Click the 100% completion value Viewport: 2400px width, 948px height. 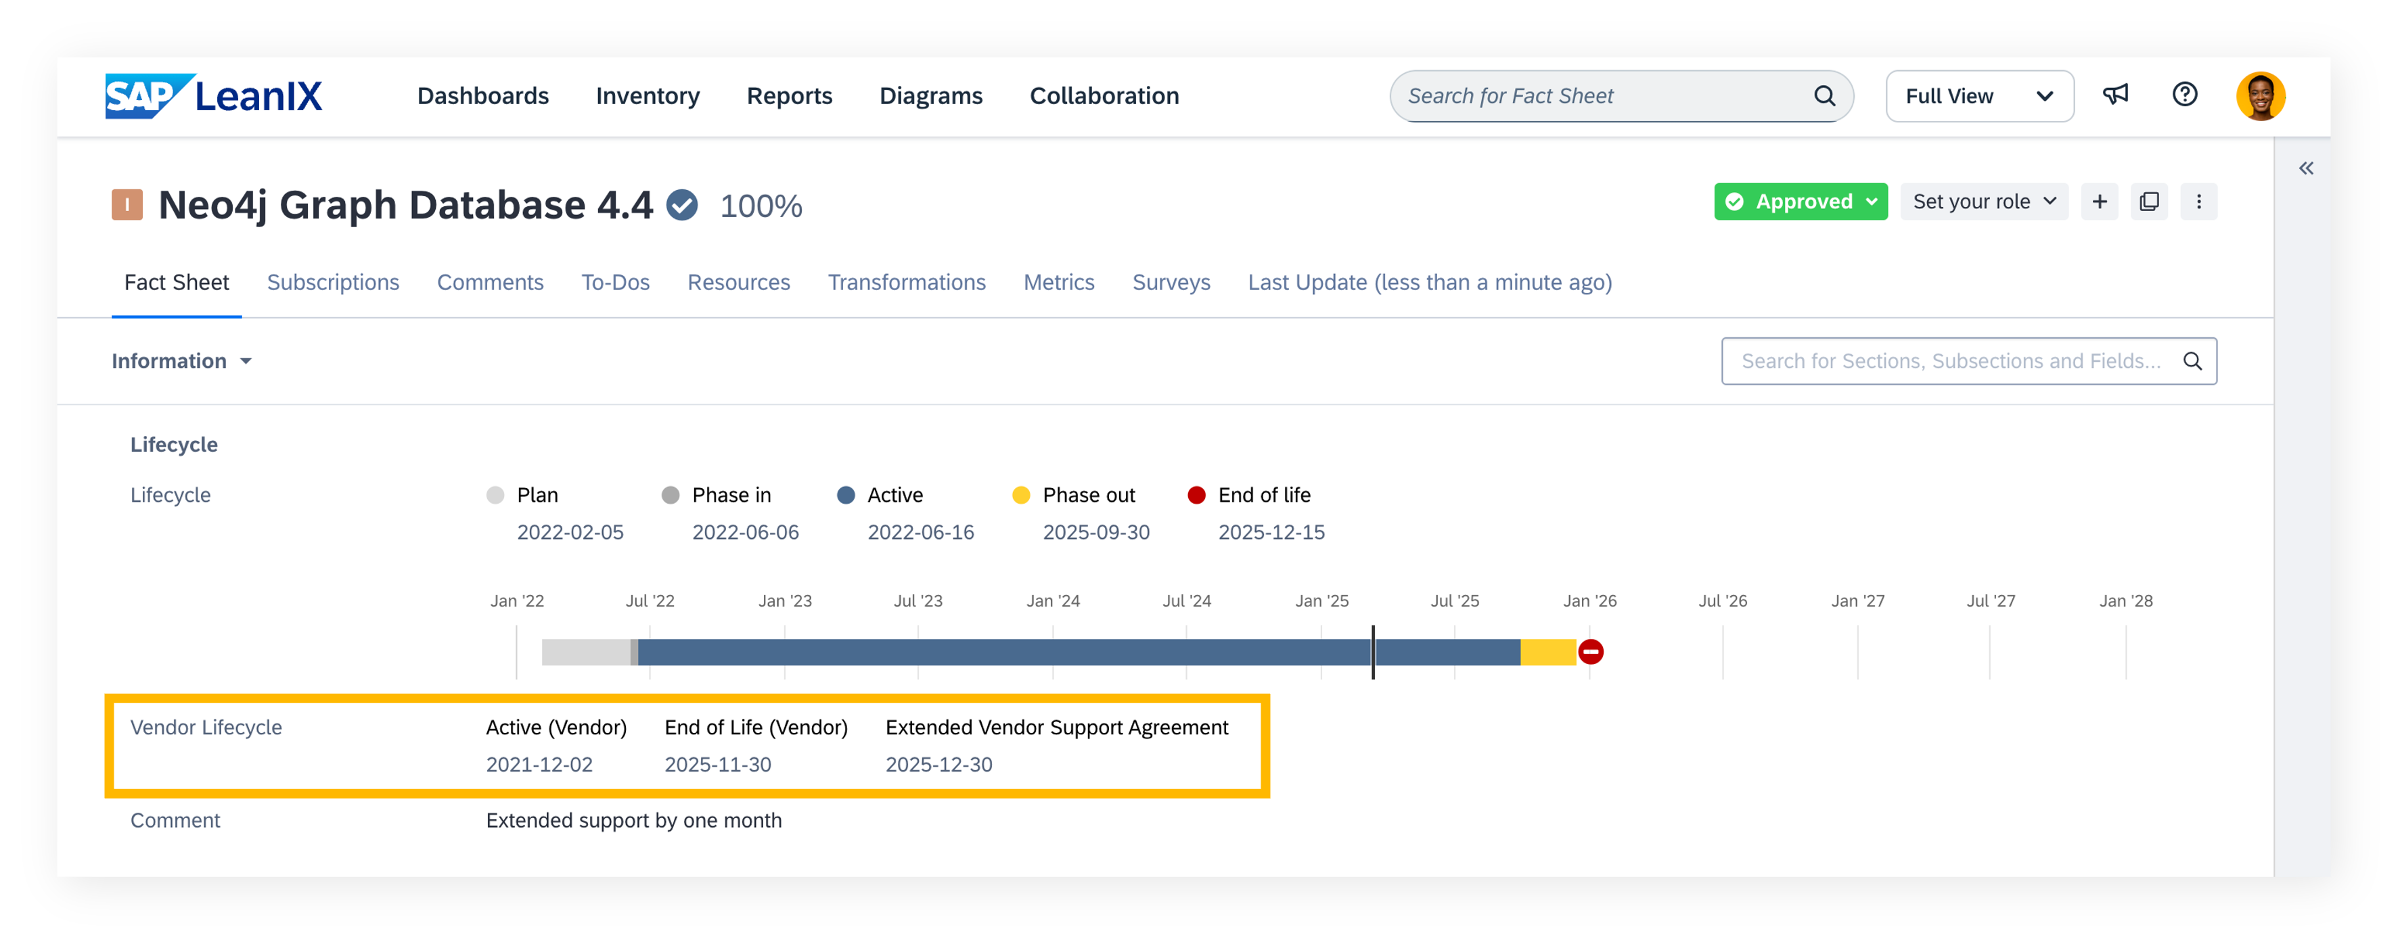click(x=761, y=206)
